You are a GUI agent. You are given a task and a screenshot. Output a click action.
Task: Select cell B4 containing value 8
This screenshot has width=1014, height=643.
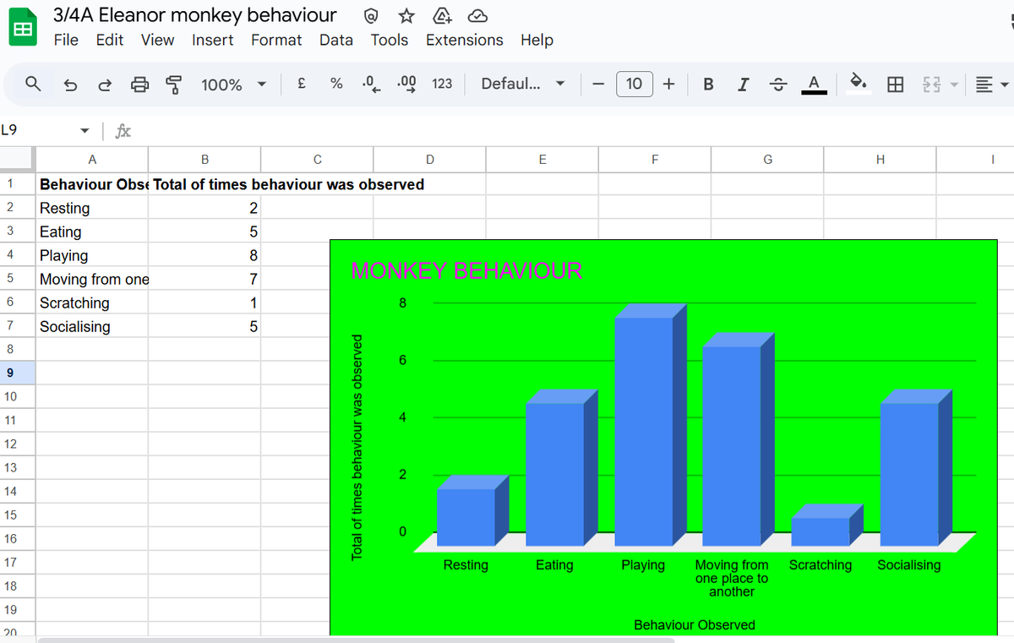(204, 255)
